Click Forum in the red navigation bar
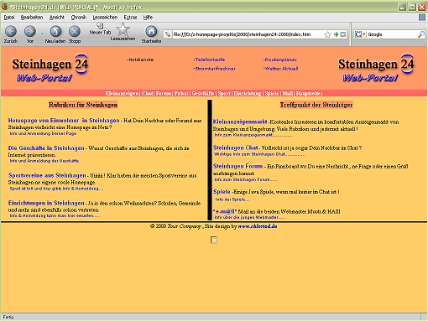428x321 pixels. coord(164,93)
